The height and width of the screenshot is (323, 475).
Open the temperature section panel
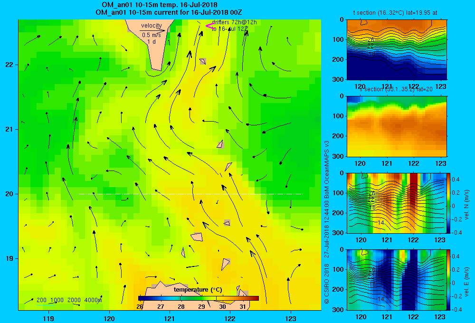(x=397, y=49)
